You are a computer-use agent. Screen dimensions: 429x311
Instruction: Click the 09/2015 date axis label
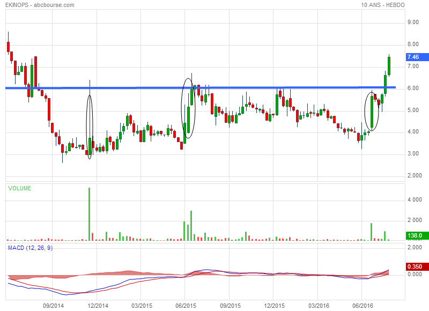click(231, 306)
